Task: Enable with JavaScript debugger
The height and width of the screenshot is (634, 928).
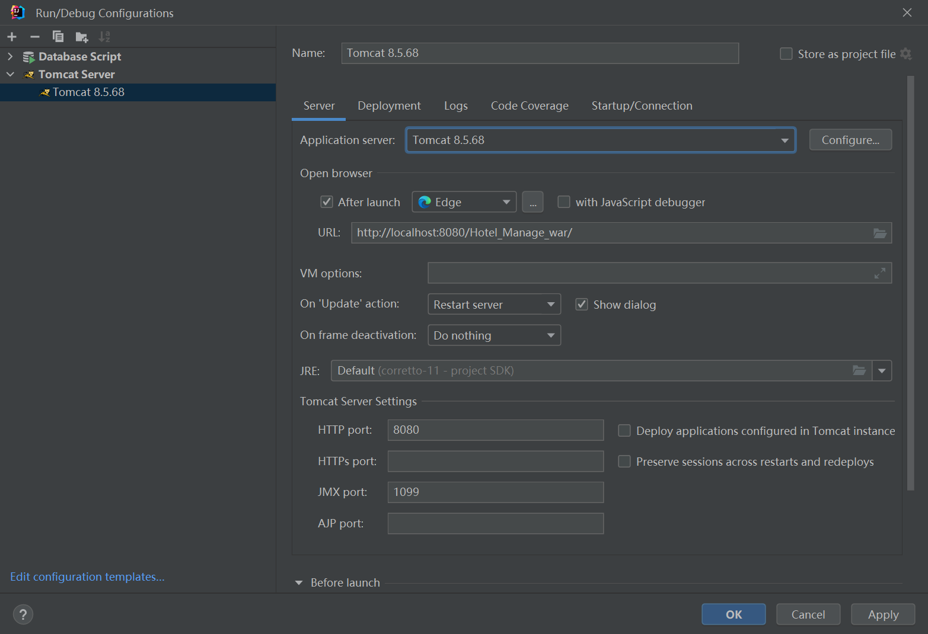Action: tap(564, 202)
